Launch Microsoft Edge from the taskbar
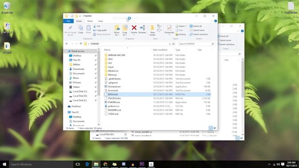 [x=87, y=164]
